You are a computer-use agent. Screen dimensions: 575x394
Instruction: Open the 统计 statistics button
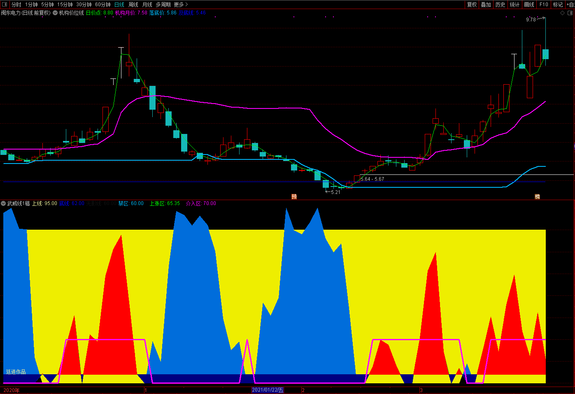515,5
